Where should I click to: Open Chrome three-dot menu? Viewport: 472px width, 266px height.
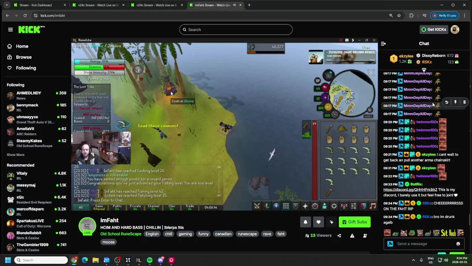465,16
